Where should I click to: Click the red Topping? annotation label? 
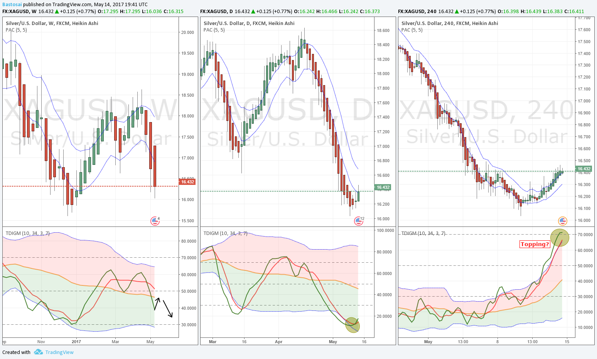(x=535, y=244)
